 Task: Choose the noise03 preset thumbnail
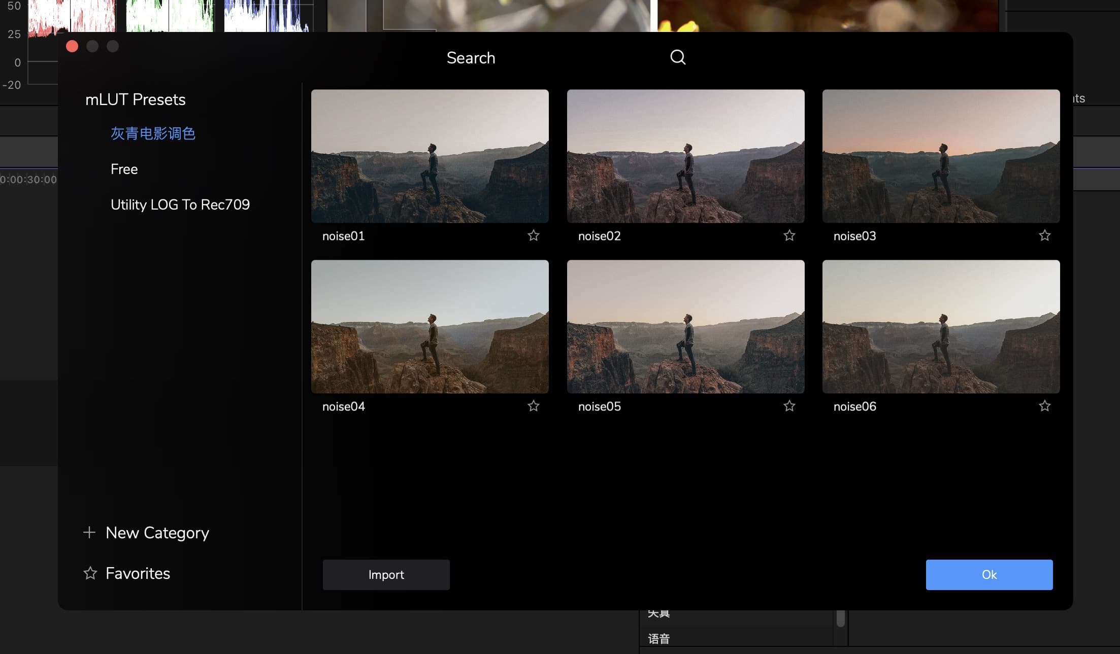(941, 156)
